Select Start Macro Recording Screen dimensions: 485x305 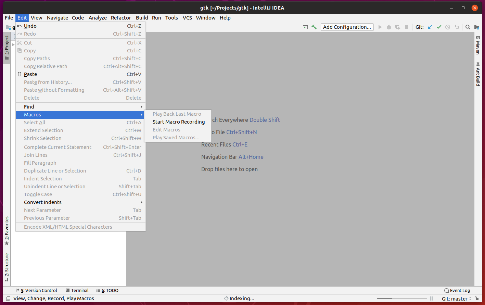click(179, 122)
